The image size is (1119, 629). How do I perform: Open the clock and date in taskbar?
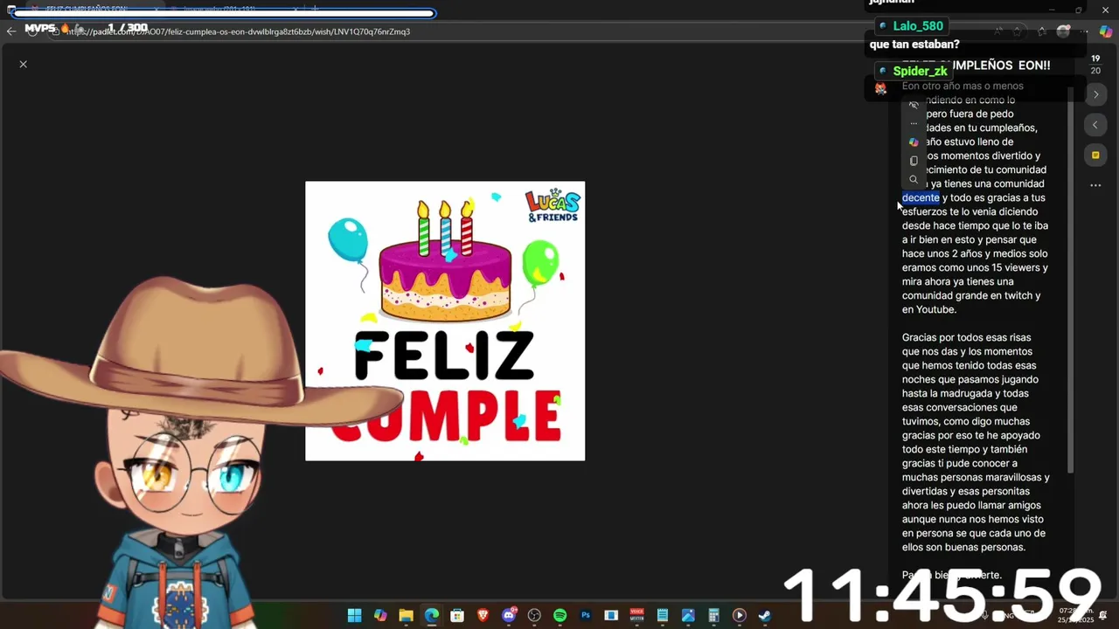(1074, 615)
